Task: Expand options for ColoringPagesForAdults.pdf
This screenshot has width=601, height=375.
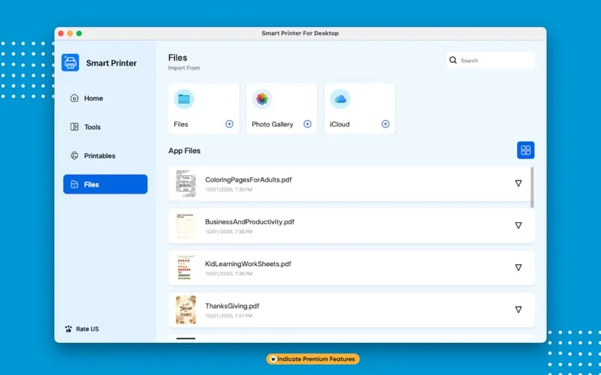Action: tap(518, 183)
